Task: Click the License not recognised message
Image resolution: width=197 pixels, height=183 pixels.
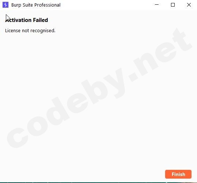Action: (x=30, y=30)
